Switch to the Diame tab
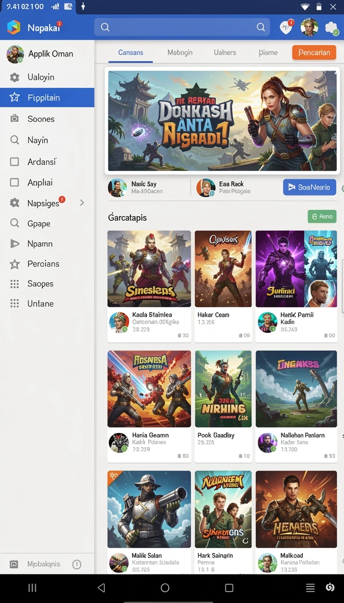The height and width of the screenshot is (603, 344). tap(268, 52)
